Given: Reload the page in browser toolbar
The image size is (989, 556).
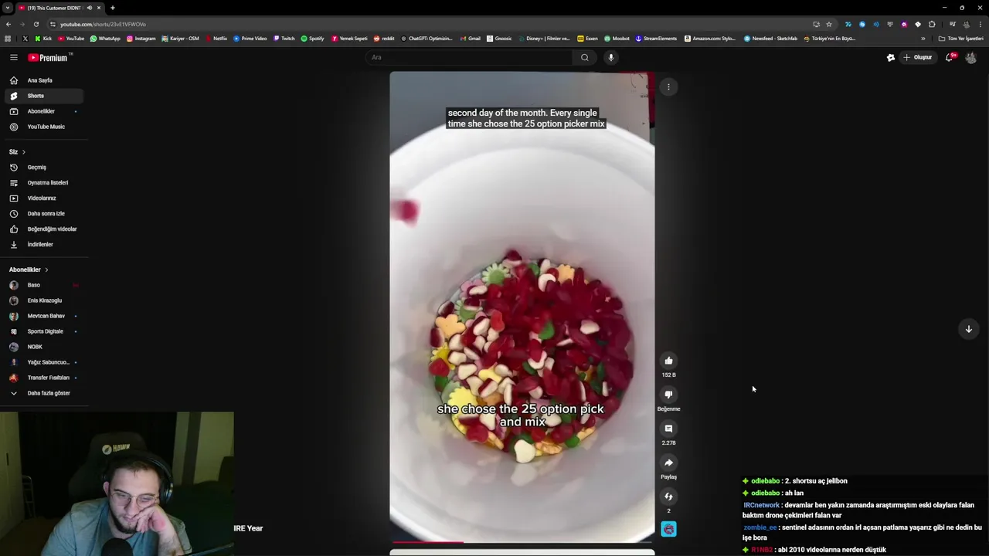Looking at the screenshot, I should pyautogui.click(x=36, y=24).
